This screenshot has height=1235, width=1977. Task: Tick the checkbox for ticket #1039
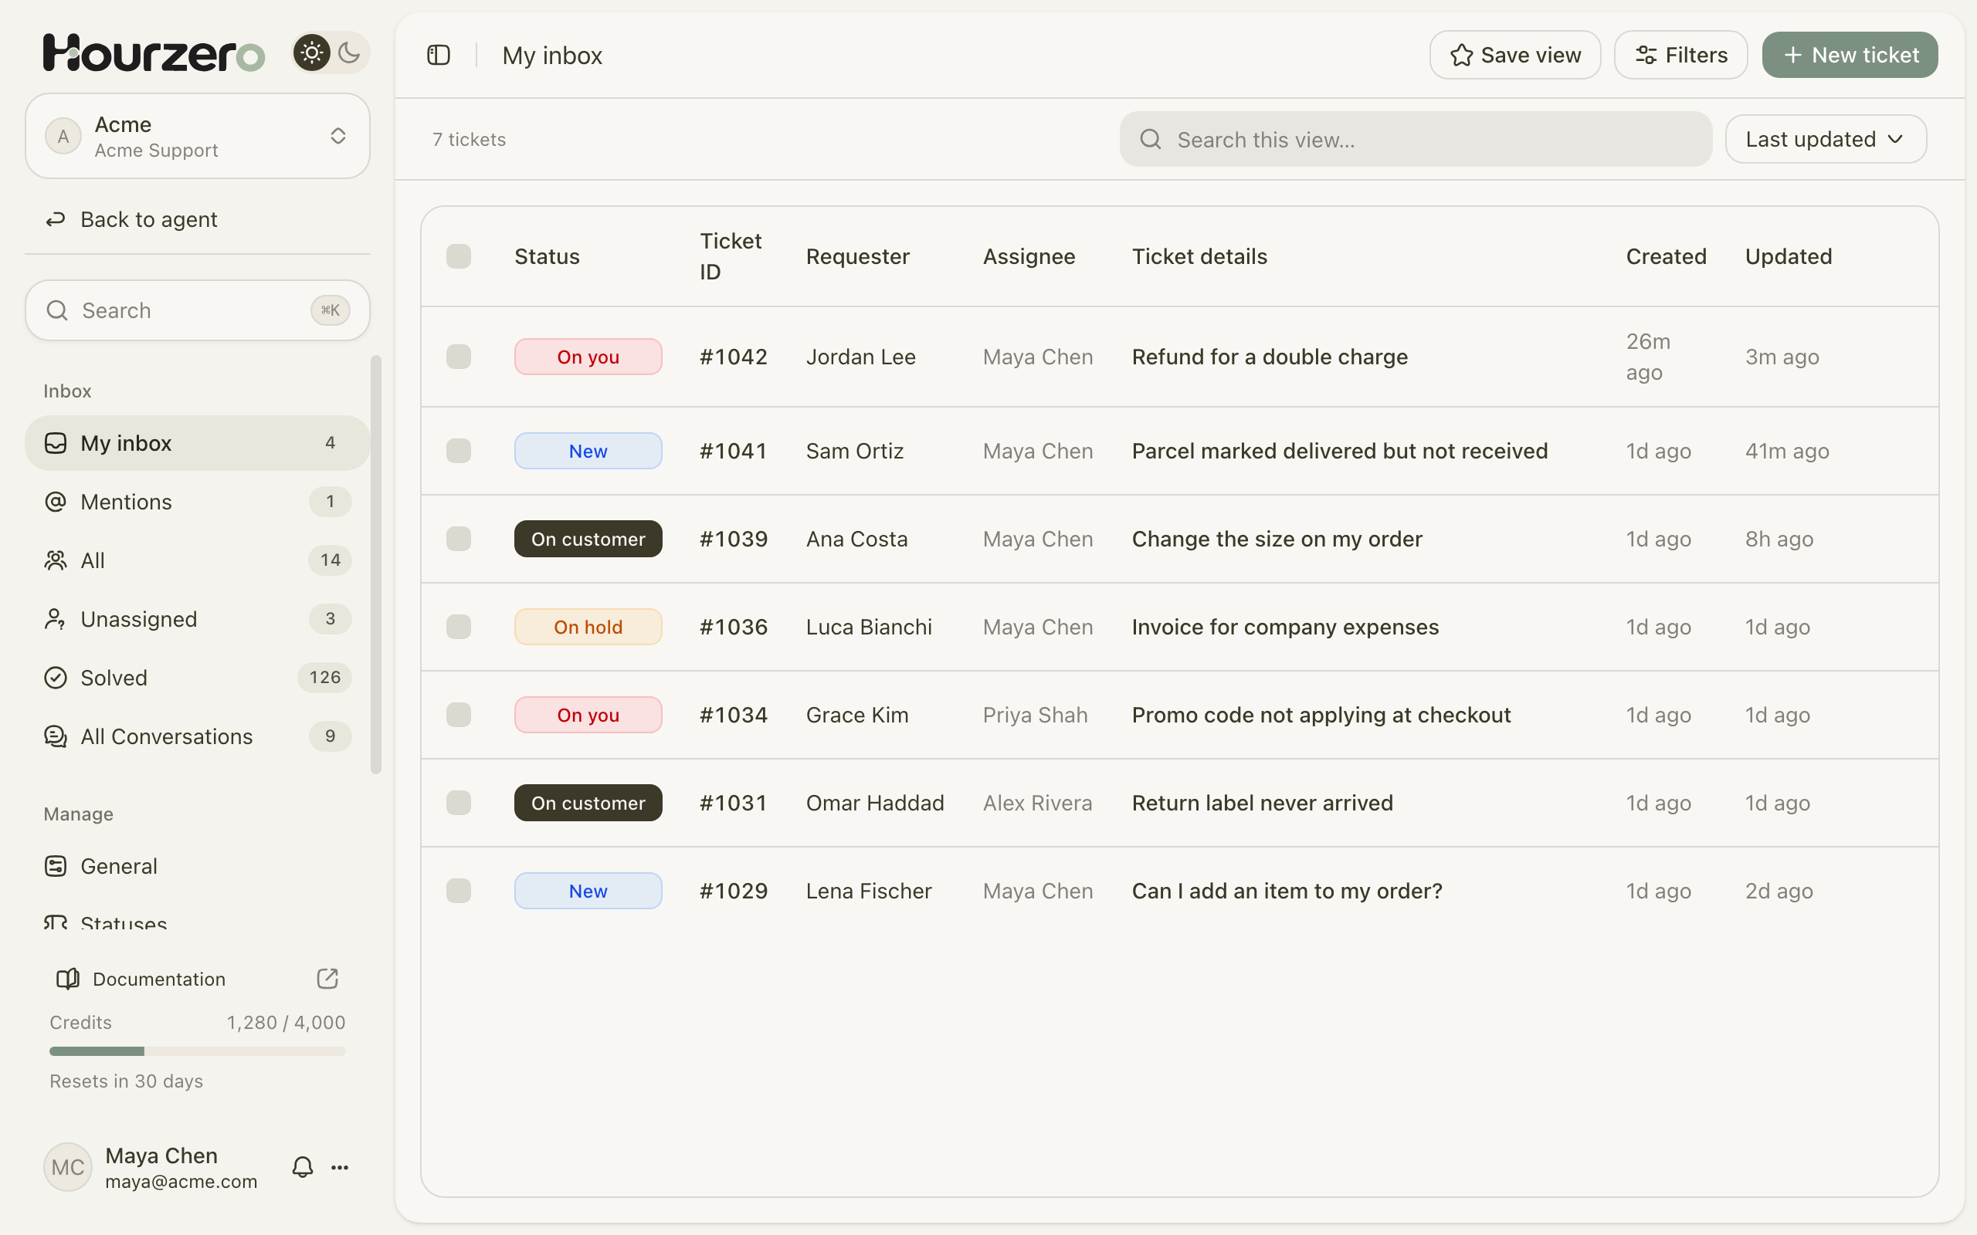[458, 539]
